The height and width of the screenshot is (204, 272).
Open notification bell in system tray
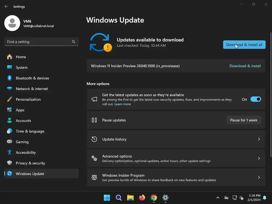(x=265, y=198)
